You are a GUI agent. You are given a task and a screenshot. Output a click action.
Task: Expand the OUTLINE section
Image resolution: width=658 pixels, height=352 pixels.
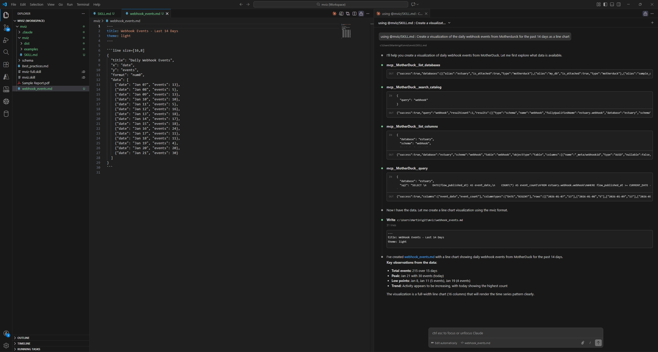point(23,338)
